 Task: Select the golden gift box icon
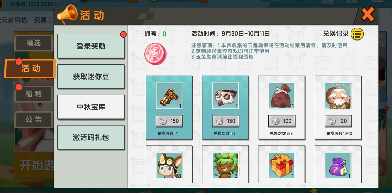282,166
